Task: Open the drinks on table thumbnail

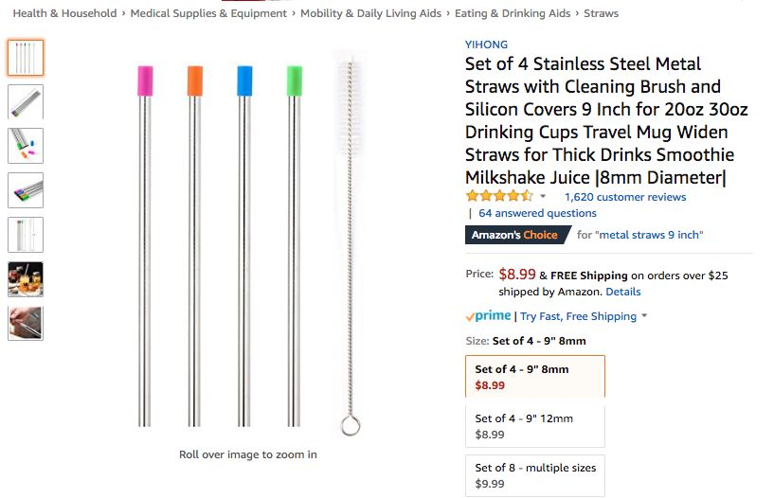Action: pos(26,279)
